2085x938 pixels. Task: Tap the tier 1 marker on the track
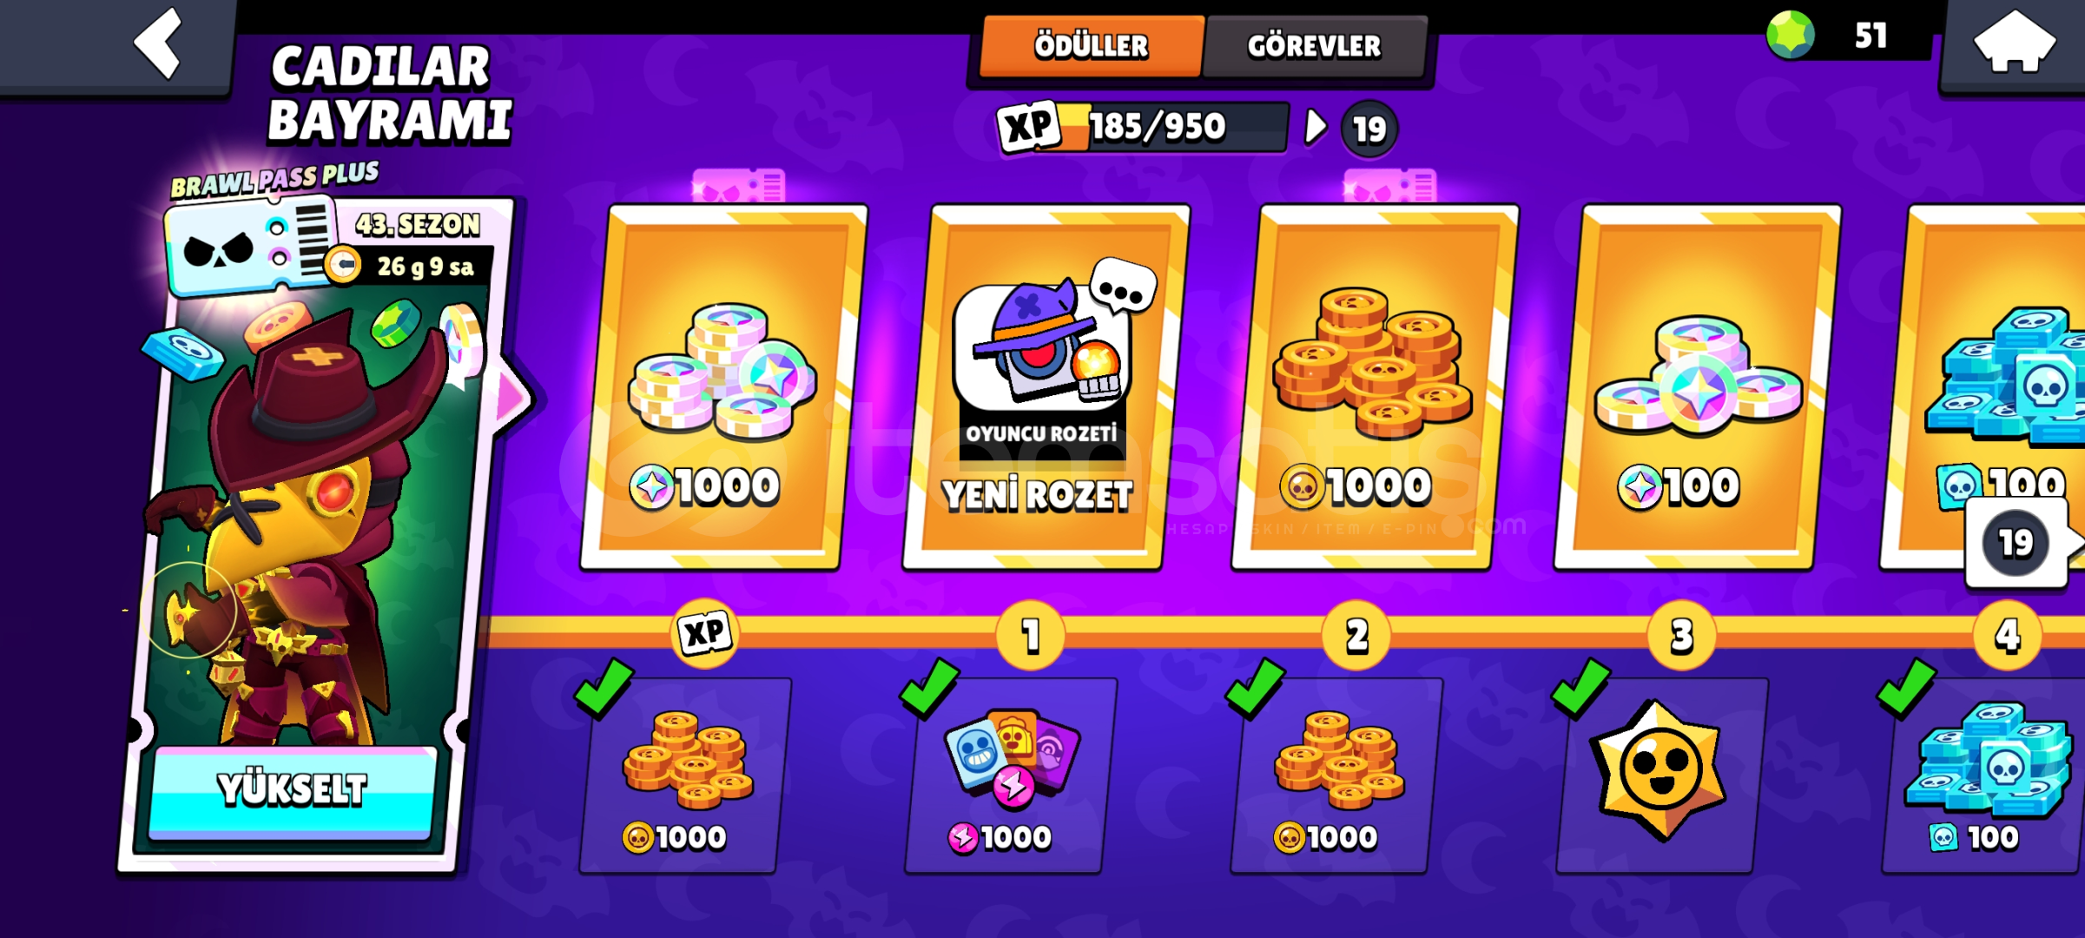pos(1031,636)
